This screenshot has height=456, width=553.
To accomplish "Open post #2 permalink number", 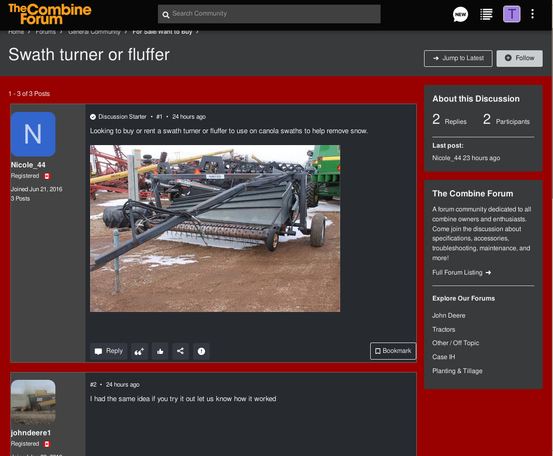I will (x=93, y=384).
